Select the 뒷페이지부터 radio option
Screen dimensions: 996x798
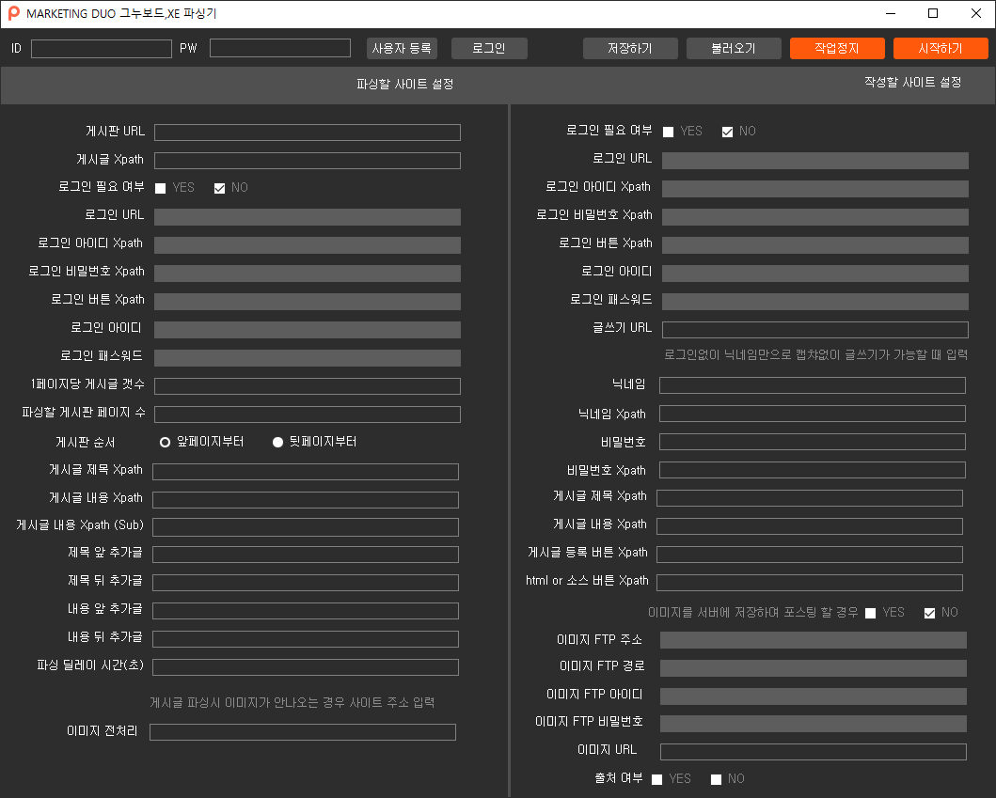pos(277,442)
